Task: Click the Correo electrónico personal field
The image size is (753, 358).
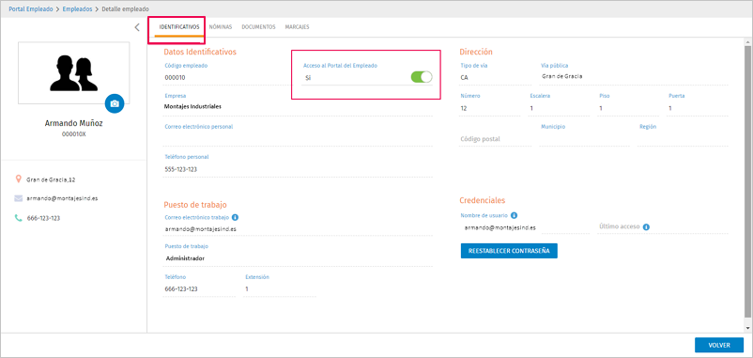Action: (x=298, y=139)
